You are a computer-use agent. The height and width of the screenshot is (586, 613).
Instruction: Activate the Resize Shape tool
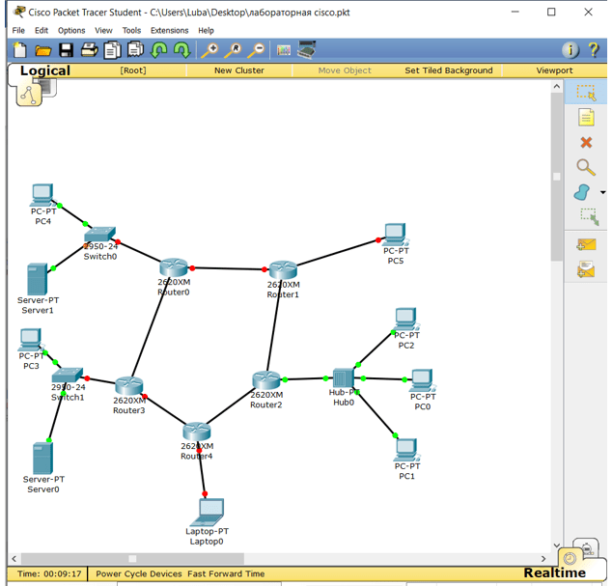[590, 217]
